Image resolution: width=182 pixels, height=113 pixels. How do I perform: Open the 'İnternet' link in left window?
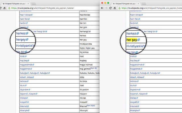[x=23, y=106]
